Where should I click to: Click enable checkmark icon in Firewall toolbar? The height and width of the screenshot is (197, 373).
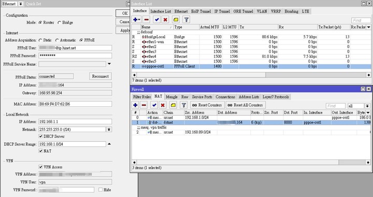(x=154, y=105)
